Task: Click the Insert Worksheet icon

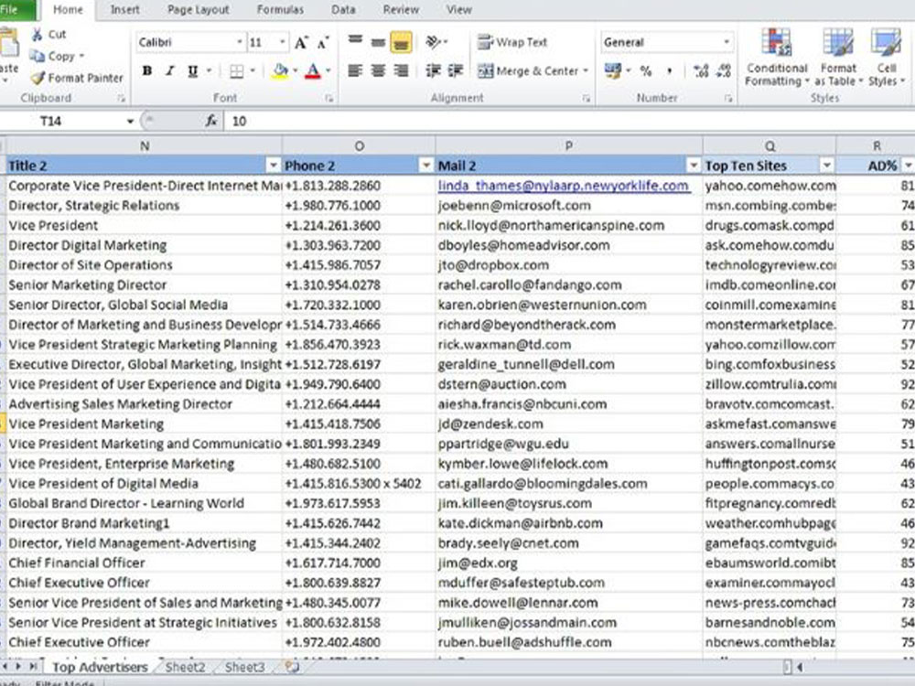Action: 292,668
